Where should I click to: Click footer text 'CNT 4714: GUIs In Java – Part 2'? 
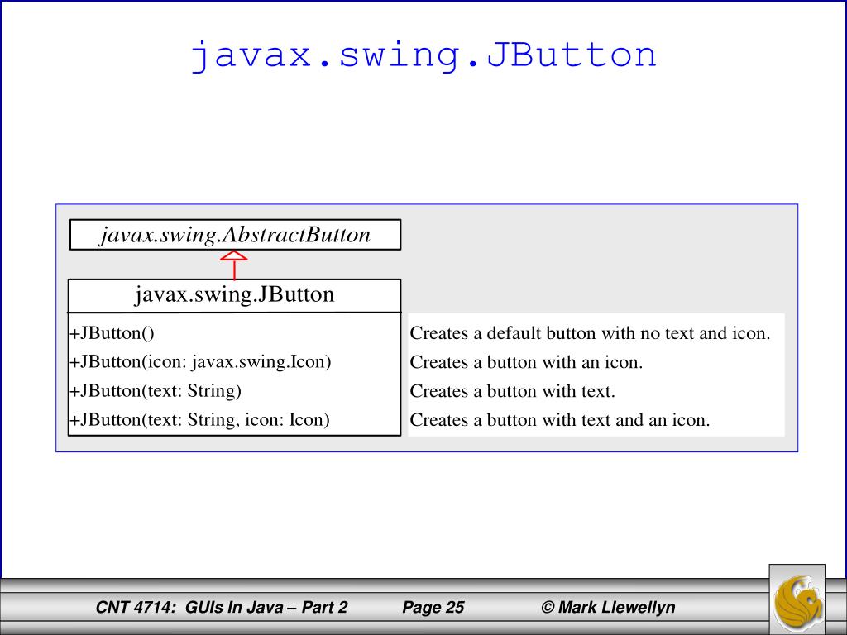point(222,608)
